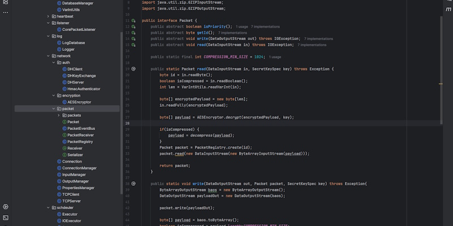Expand the packets subpackage

point(59,115)
